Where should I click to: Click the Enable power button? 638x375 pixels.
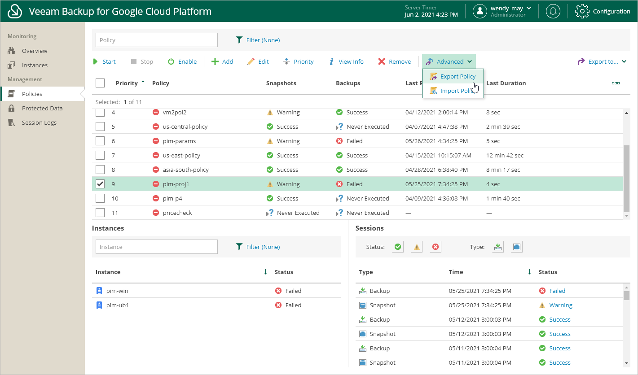[x=182, y=61]
